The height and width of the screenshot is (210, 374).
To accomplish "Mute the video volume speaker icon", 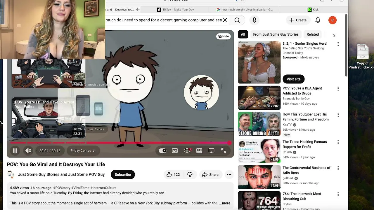I will pos(28,150).
